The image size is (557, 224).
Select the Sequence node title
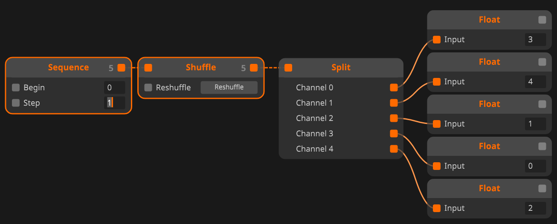tap(69, 67)
